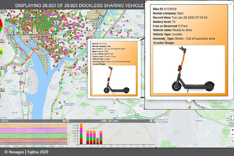Minimize the TIME OF DAY panel
The height and width of the screenshot is (156, 234).
point(151,121)
